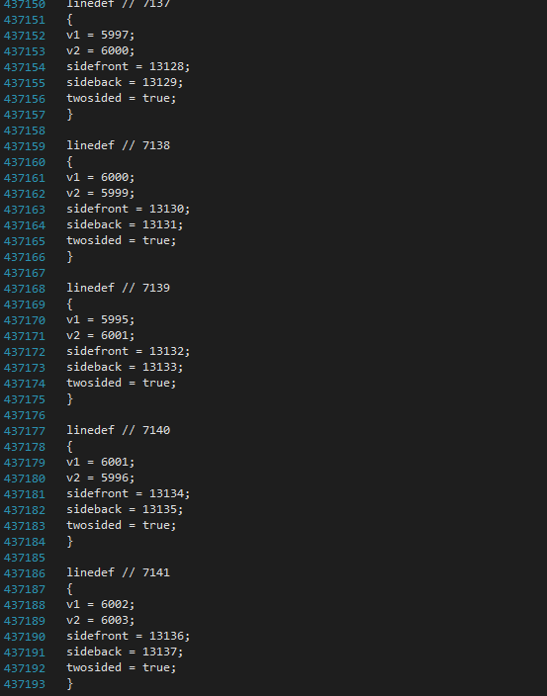Image resolution: width=547 pixels, height=696 pixels.
Task: Click on 'v2 = 6001;' text
Action: 101,335
